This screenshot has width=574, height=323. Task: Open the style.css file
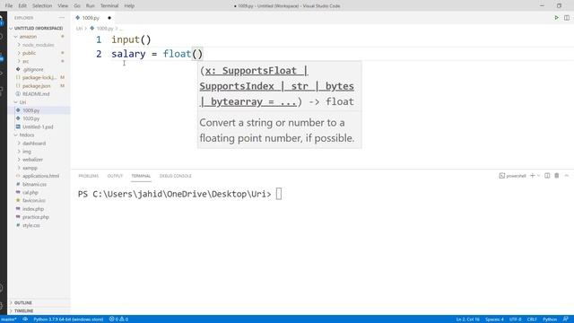[x=31, y=225]
